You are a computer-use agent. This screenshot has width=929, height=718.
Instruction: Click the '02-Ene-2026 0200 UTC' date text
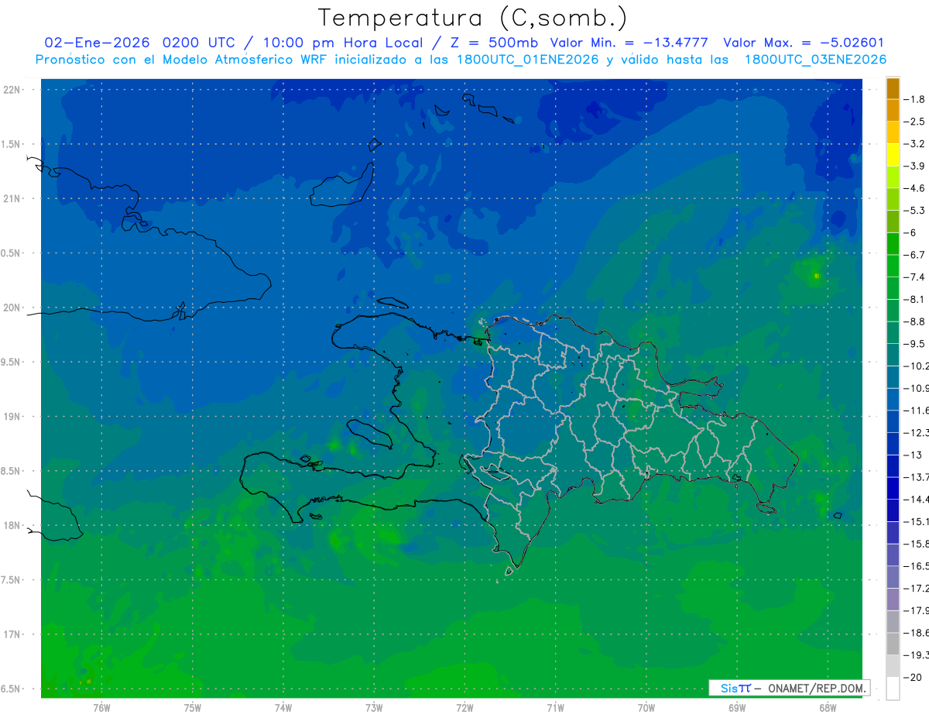click(140, 43)
